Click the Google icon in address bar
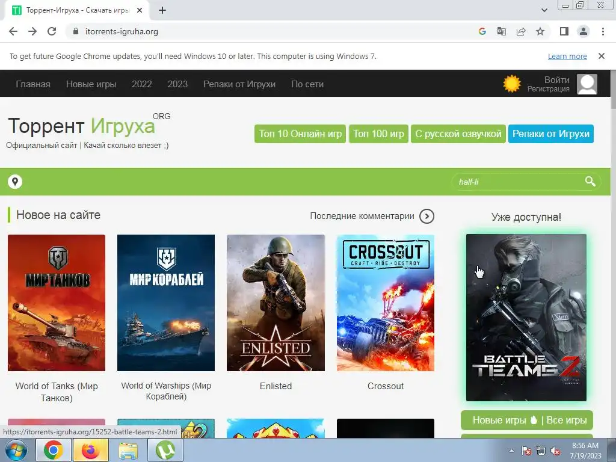Screen dimensions: 616x462 tap(482, 31)
